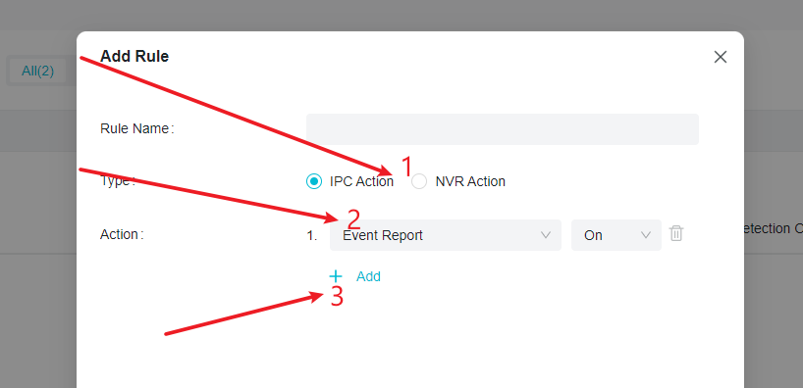Click the action index number 1.

coord(312,236)
